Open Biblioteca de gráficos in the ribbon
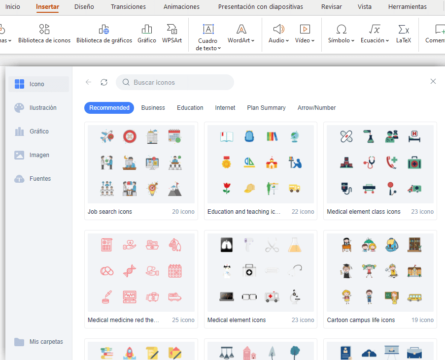 point(104,34)
